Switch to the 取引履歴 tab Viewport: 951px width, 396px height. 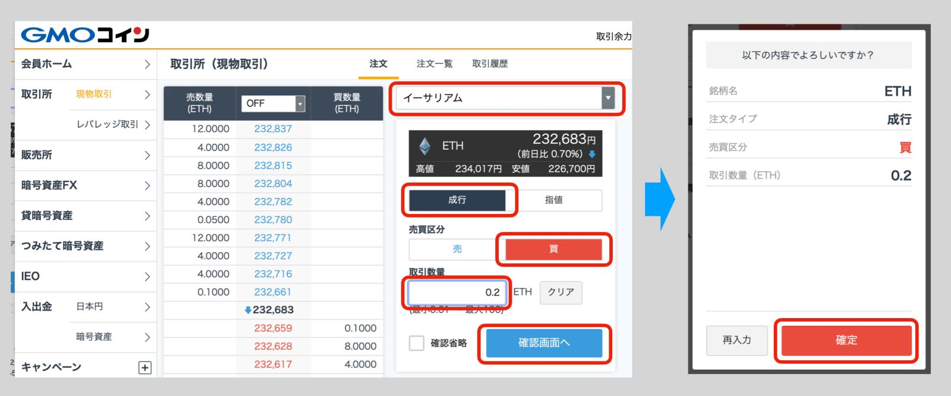490,64
